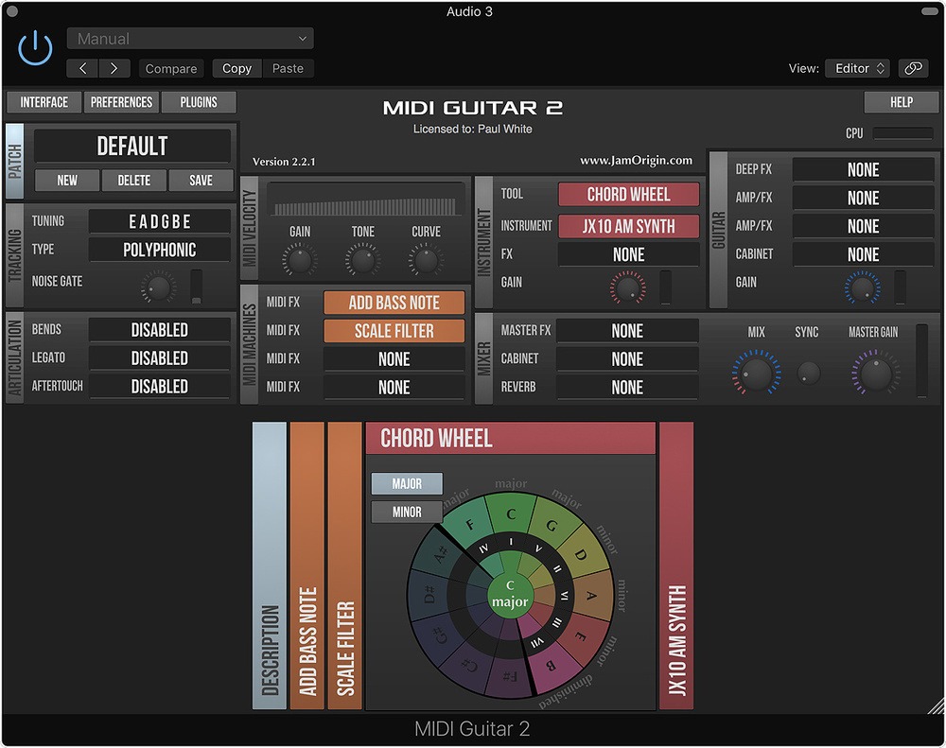Viewport: 946px width, 748px height.
Task: Open the Description vertical tab
Action: (269, 565)
